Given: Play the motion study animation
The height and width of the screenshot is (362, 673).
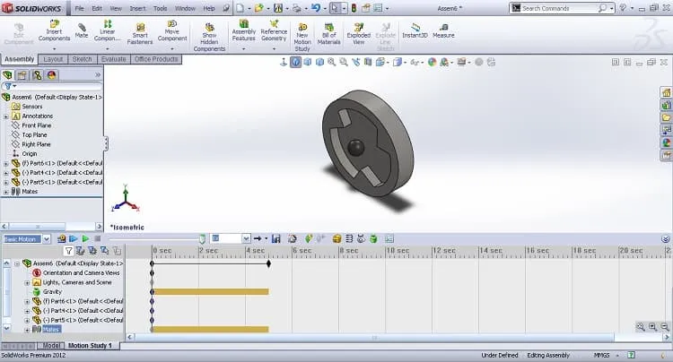Looking at the screenshot, I should pyautogui.click(x=85, y=238).
